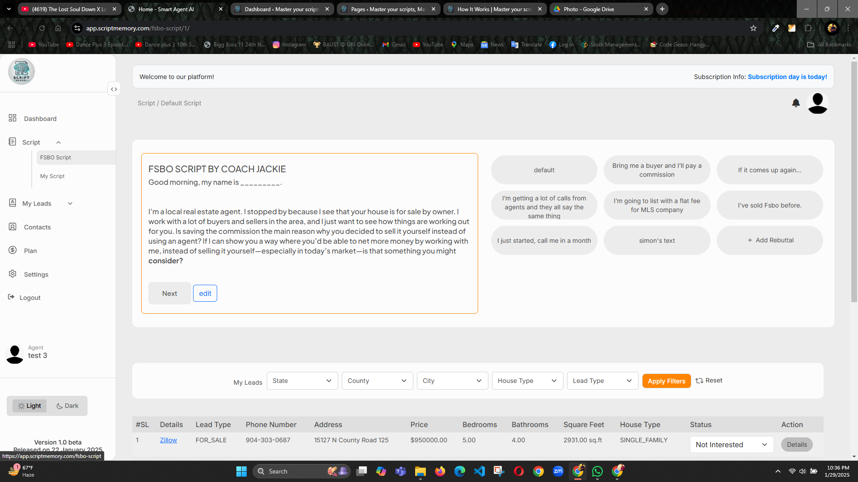Collapse the Script menu chevron
Image resolution: width=858 pixels, height=482 pixels.
pyautogui.click(x=59, y=142)
